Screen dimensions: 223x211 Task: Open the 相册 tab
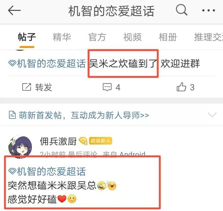[168, 37]
